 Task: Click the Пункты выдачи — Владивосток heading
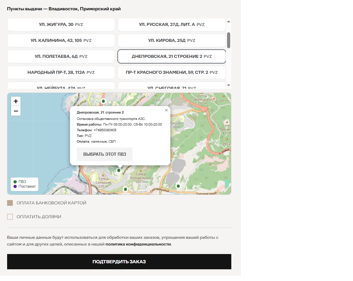[x=64, y=9]
